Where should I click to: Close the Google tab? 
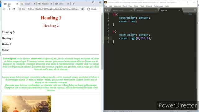pyautogui.click(x=34, y=4)
